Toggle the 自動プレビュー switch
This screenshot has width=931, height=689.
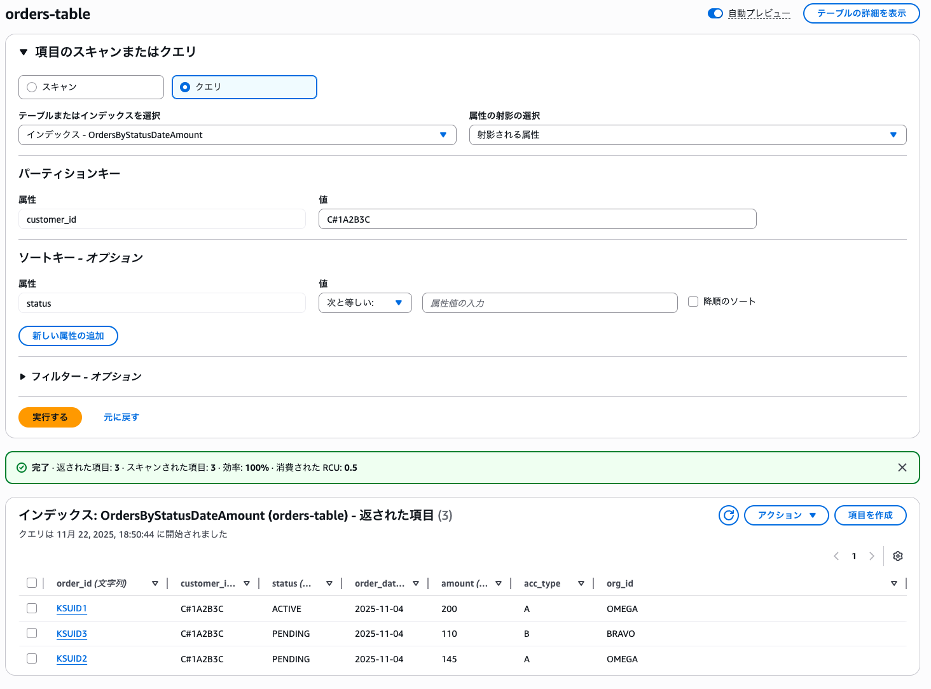(715, 13)
